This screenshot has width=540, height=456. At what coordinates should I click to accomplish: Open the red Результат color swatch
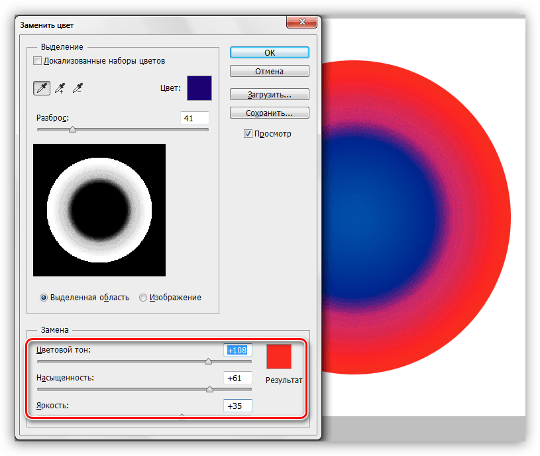point(279,357)
